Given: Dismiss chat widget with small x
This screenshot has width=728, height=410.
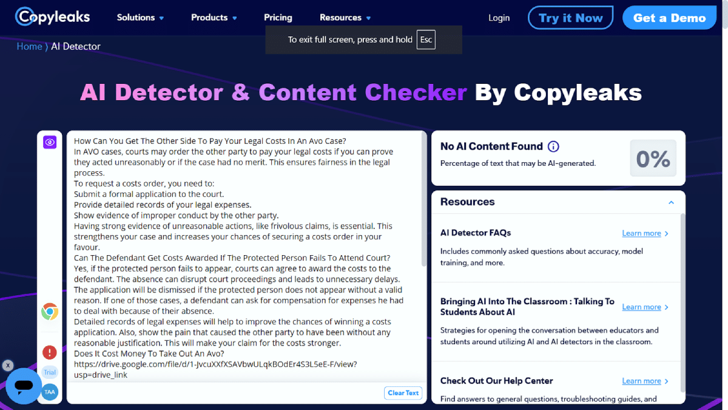Looking at the screenshot, I should [7, 366].
